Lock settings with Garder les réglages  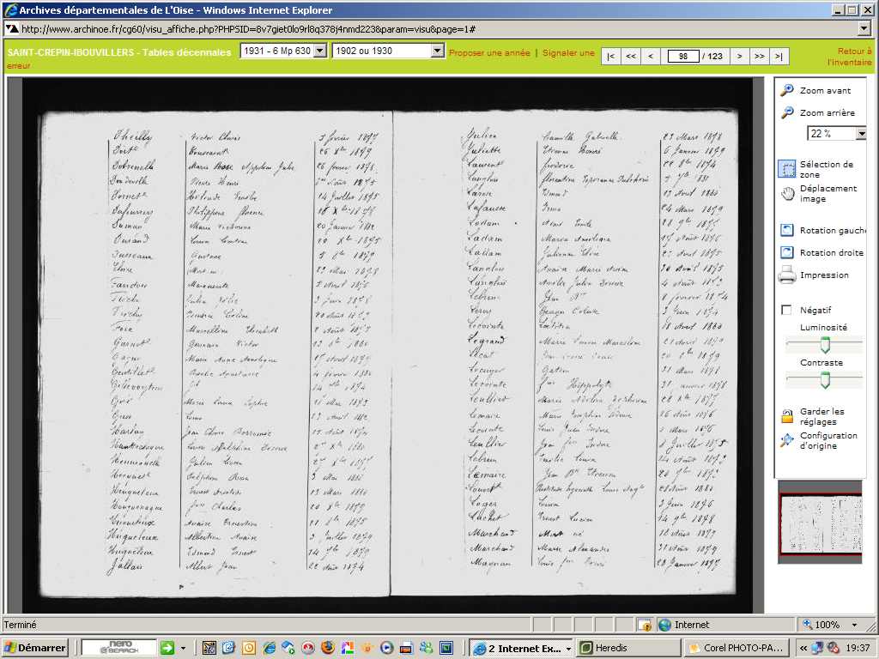[787, 416]
